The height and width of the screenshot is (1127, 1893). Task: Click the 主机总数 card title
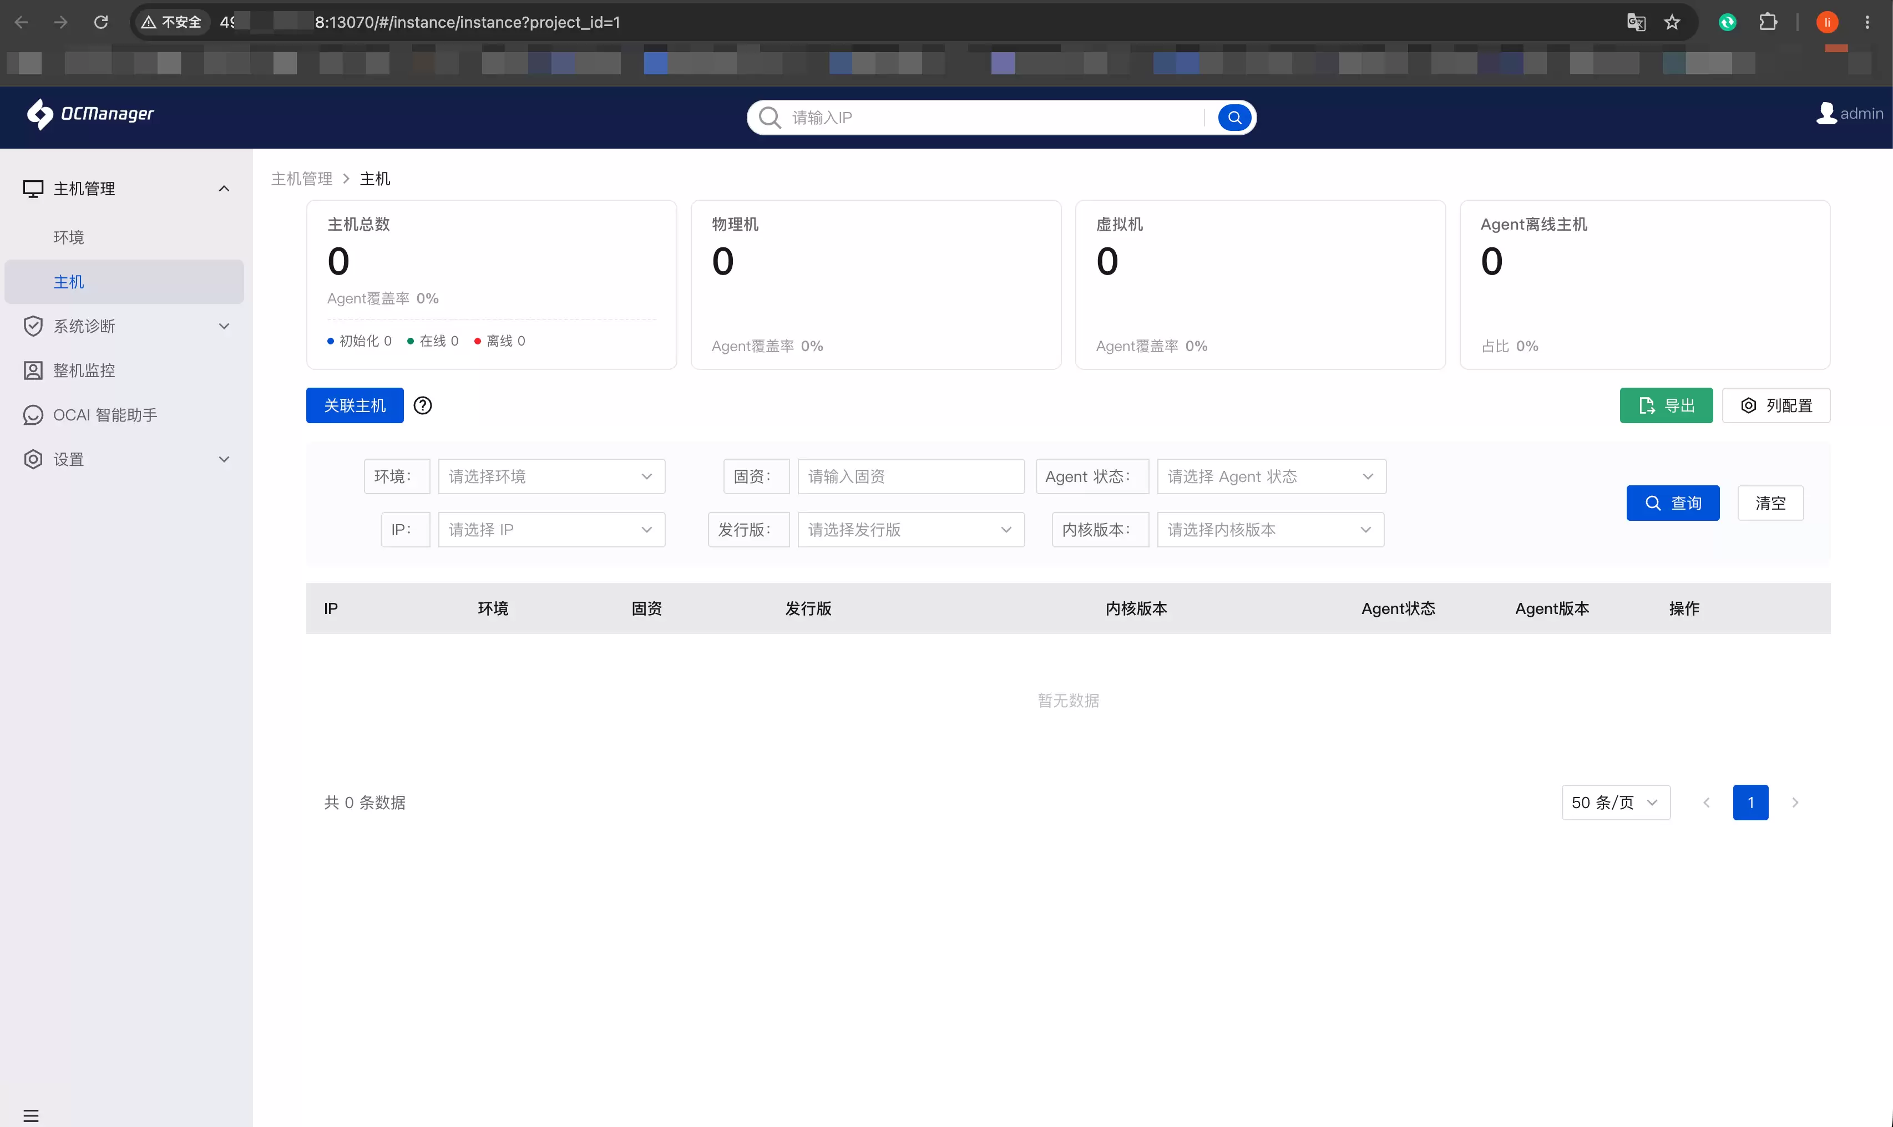point(358,224)
